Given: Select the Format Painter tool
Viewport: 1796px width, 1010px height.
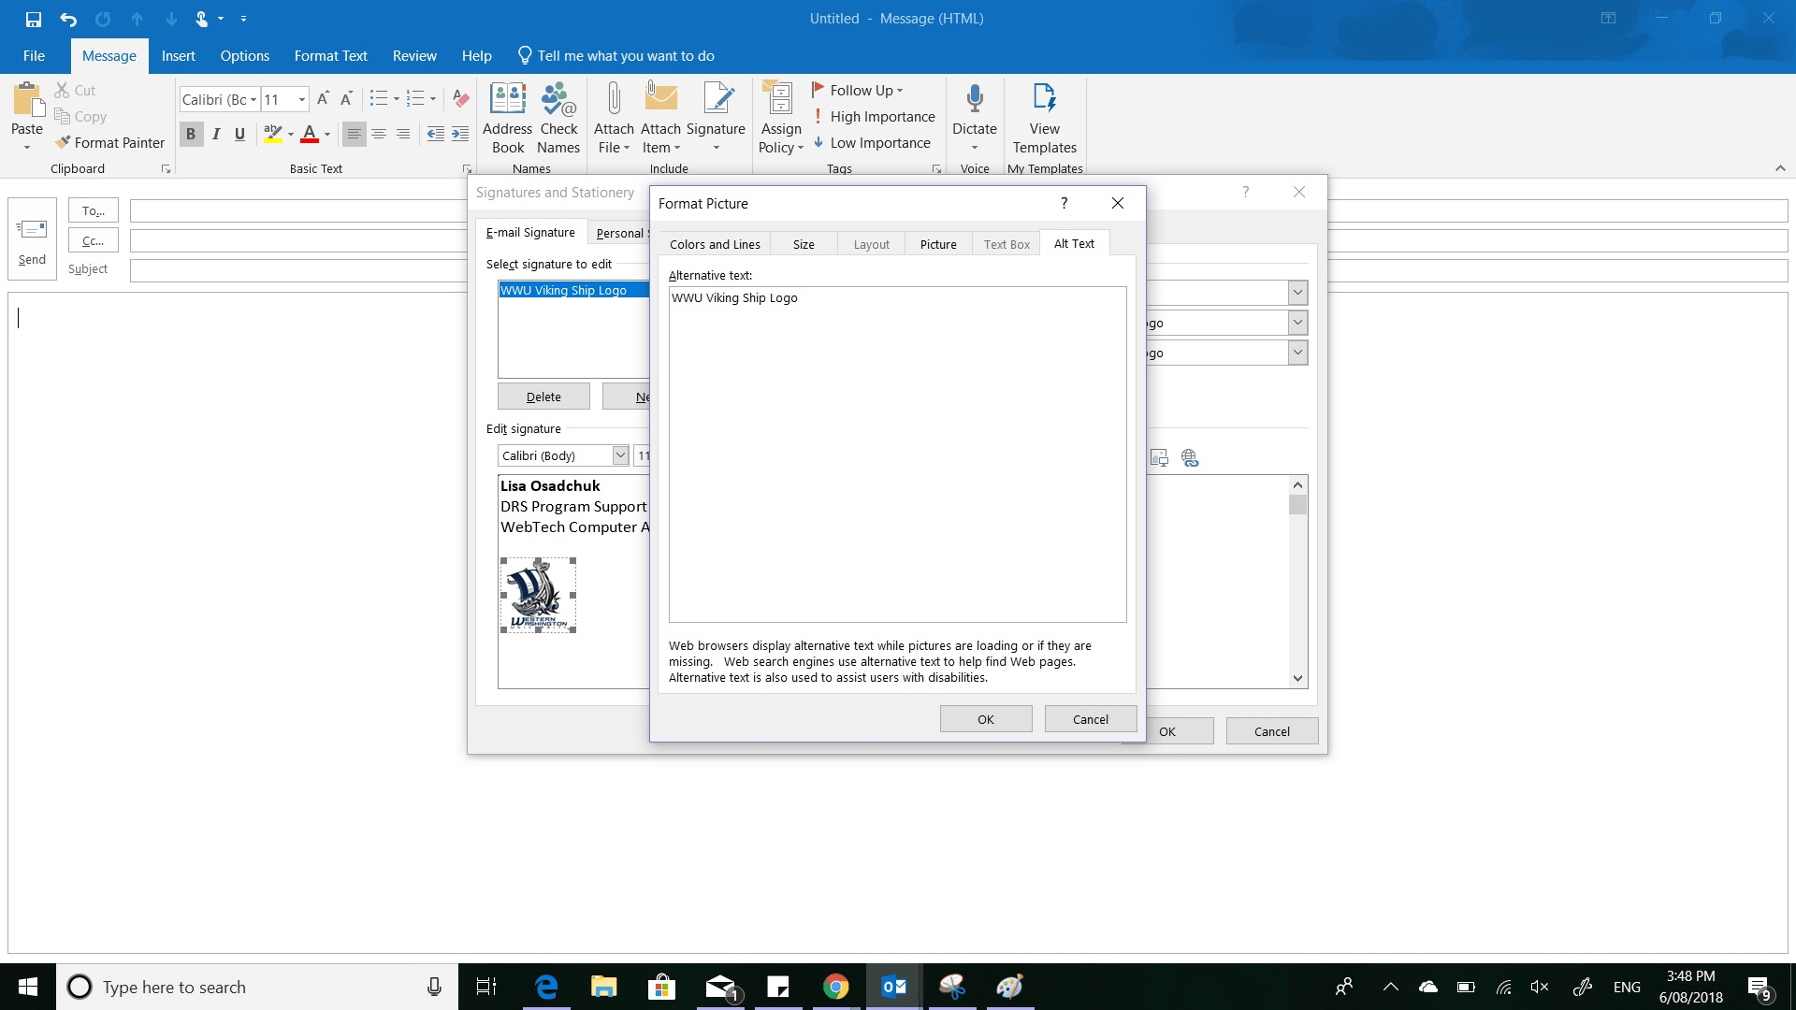Looking at the screenshot, I should point(109,142).
